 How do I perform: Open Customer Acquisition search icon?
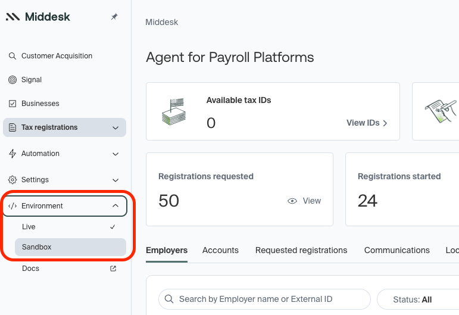(13, 56)
